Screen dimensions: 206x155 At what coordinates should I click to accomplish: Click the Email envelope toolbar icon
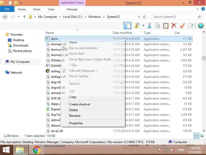coord(190,26)
